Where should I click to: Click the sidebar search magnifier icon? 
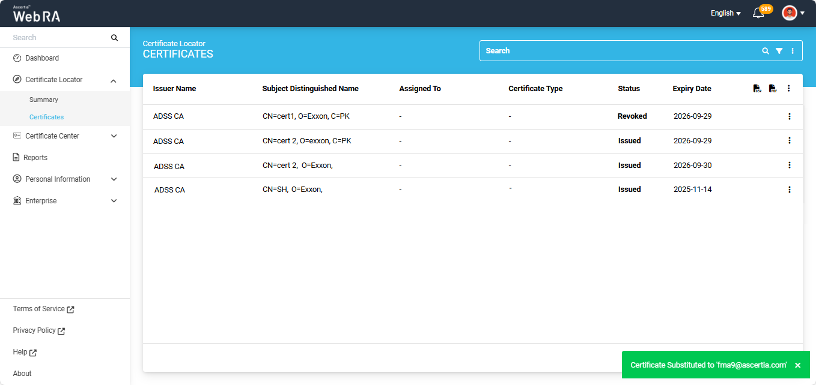114,38
